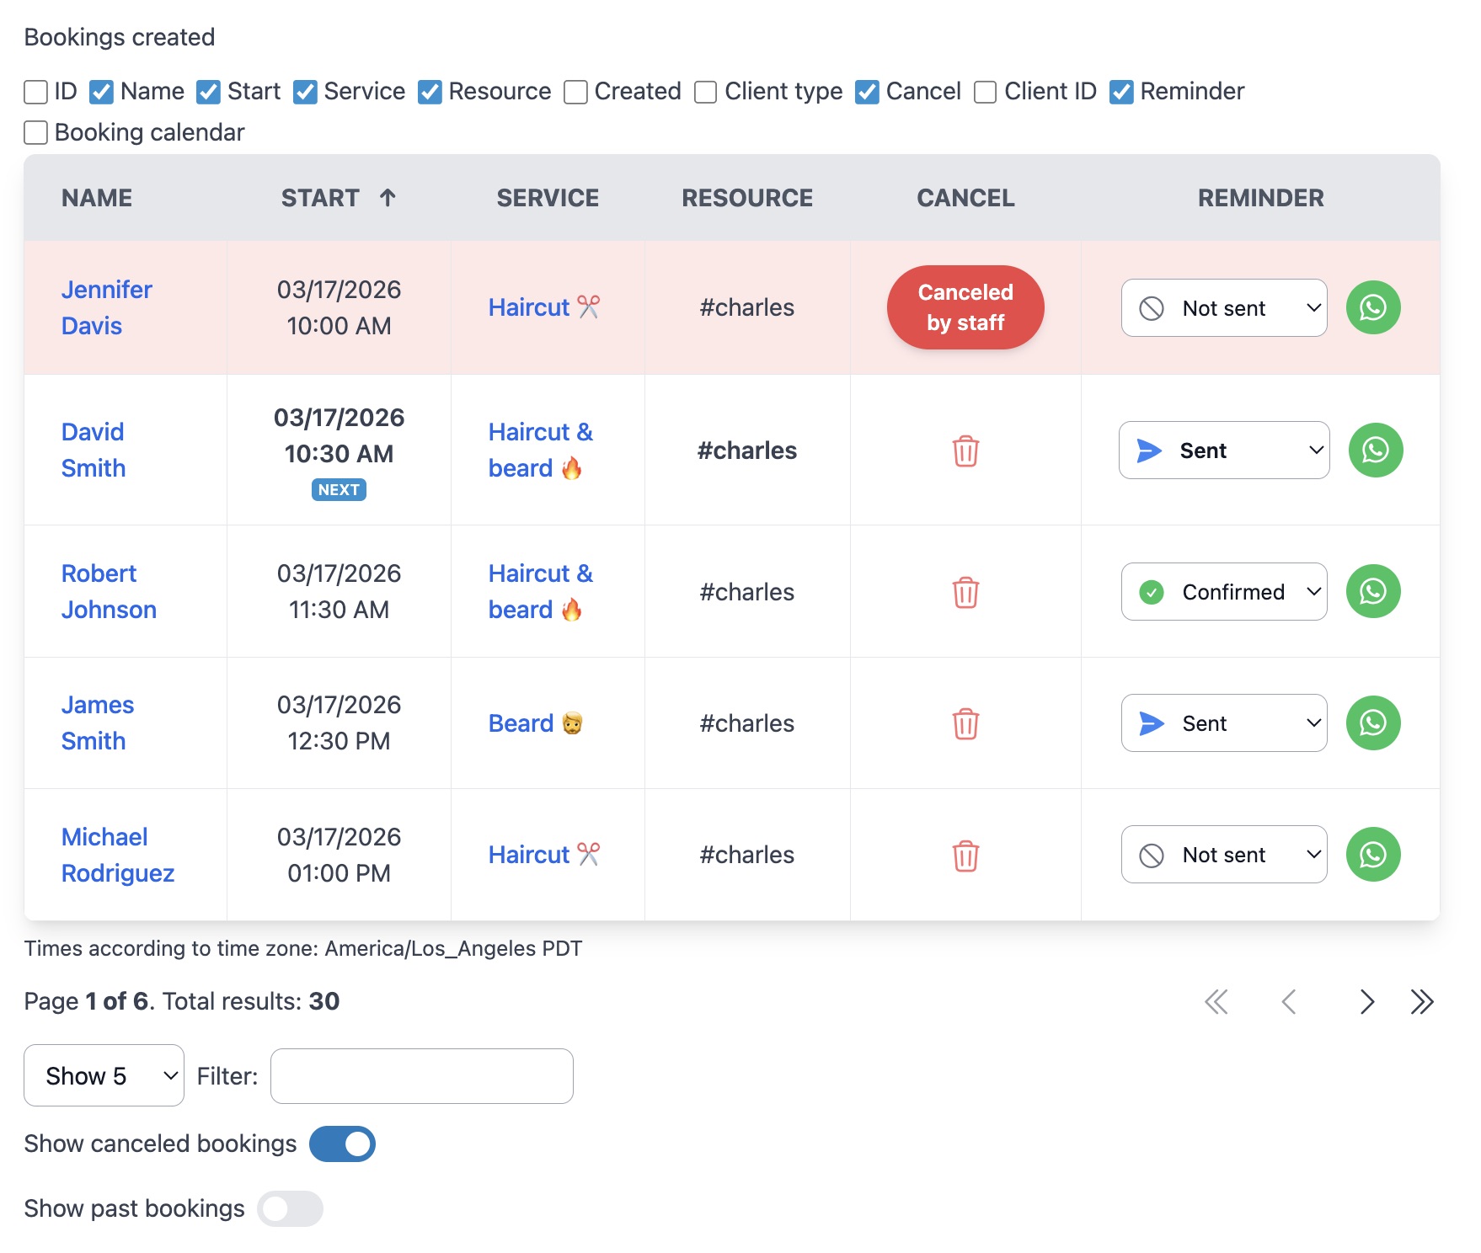Viewport: 1481px width, 1253px height.
Task: Click into the Filter text field
Action: (x=421, y=1075)
